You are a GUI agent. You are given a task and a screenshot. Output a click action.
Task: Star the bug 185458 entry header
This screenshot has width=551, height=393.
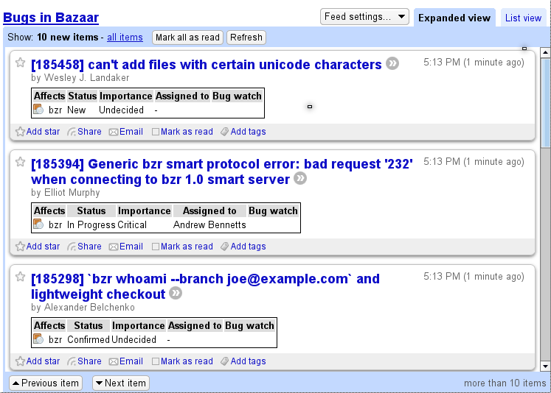[x=21, y=63]
